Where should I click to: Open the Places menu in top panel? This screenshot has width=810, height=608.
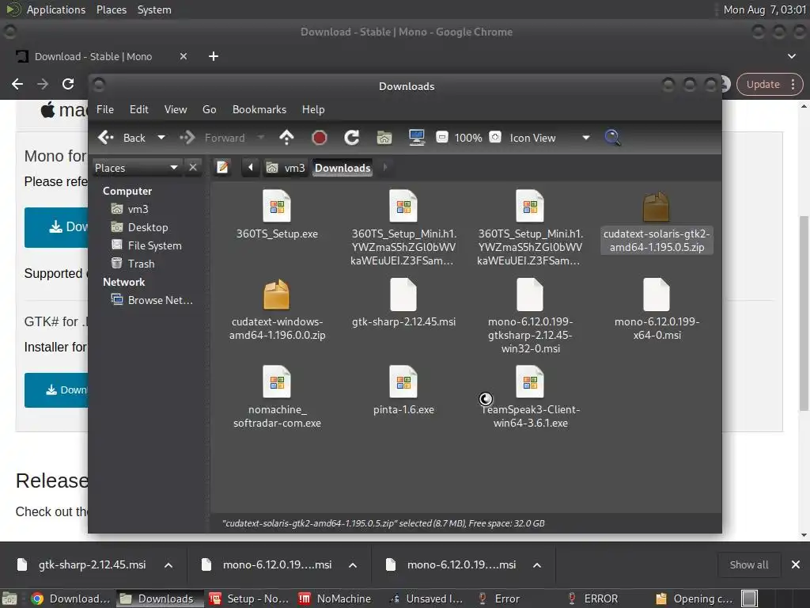click(112, 9)
